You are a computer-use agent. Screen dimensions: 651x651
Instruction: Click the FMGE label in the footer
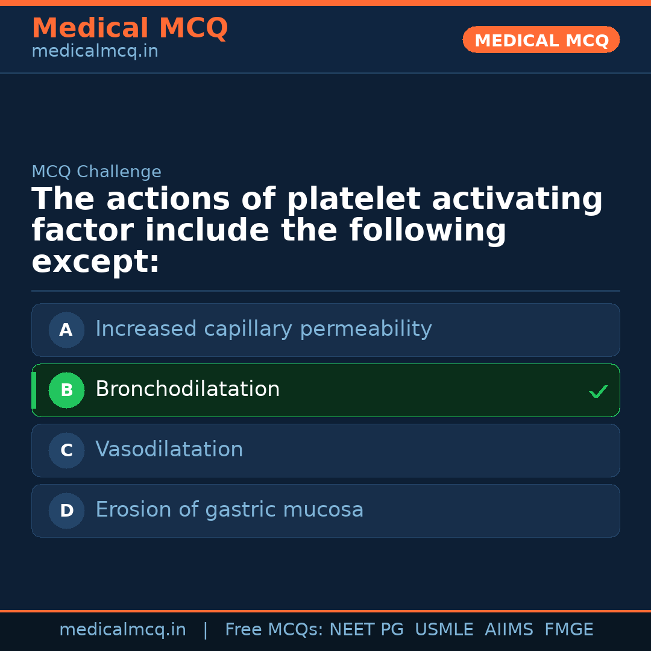tap(568, 629)
